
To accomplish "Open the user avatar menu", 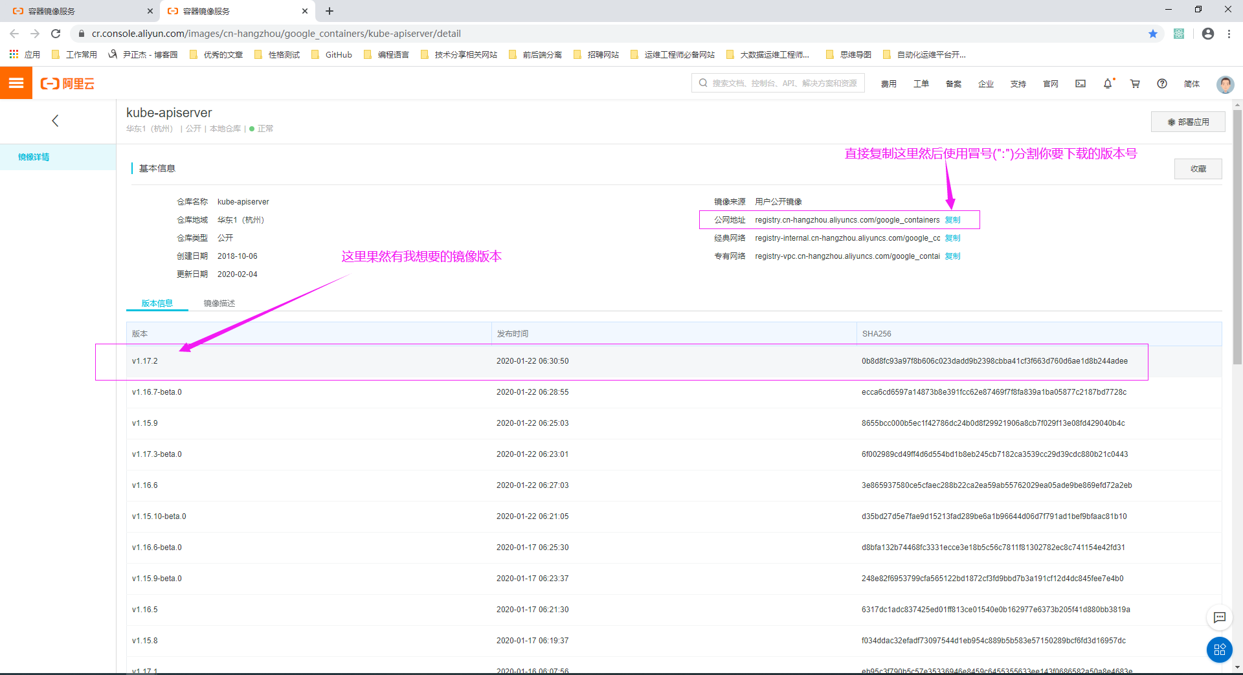I will (x=1225, y=84).
